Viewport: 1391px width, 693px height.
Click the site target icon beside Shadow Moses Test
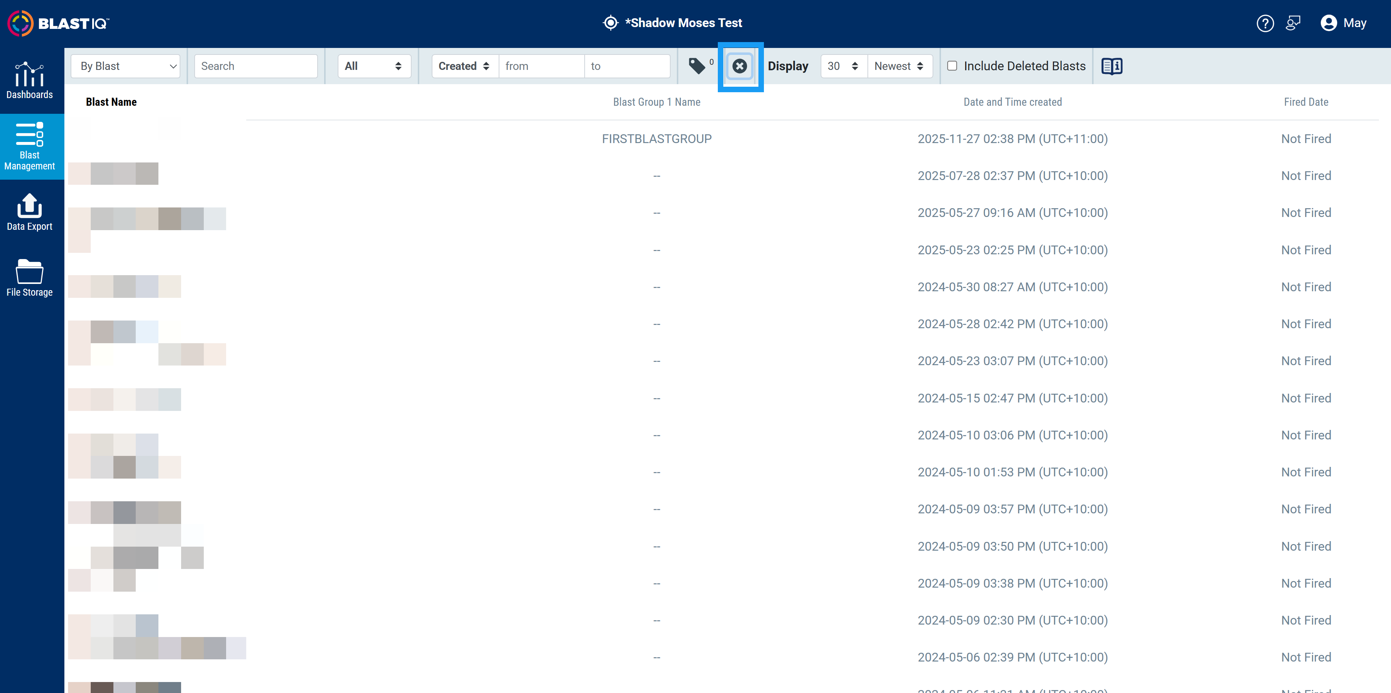pos(610,23)
